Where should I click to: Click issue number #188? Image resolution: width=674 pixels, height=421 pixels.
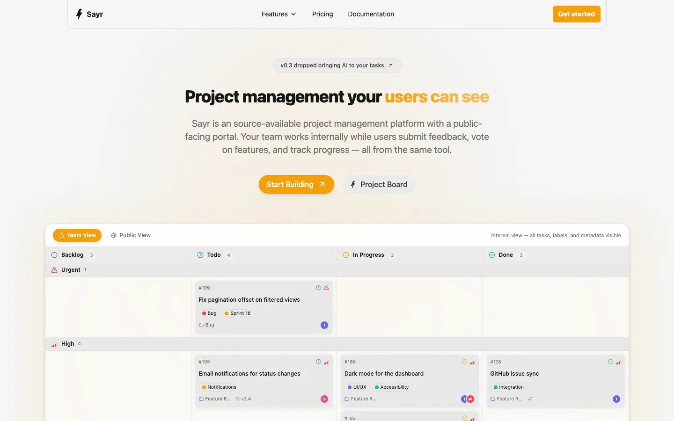pos(350,362)
